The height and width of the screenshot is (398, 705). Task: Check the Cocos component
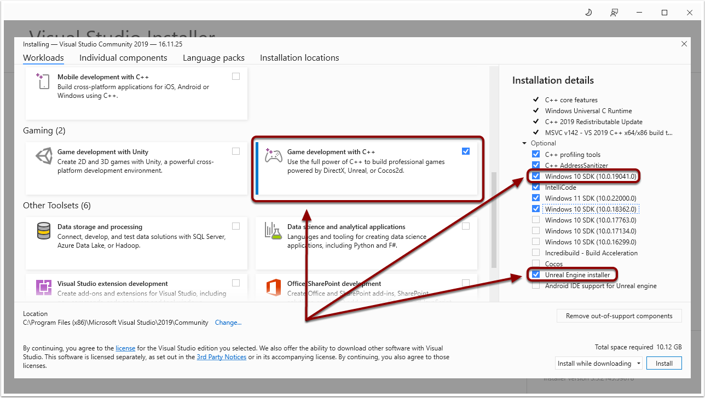(x=536, y=264)
